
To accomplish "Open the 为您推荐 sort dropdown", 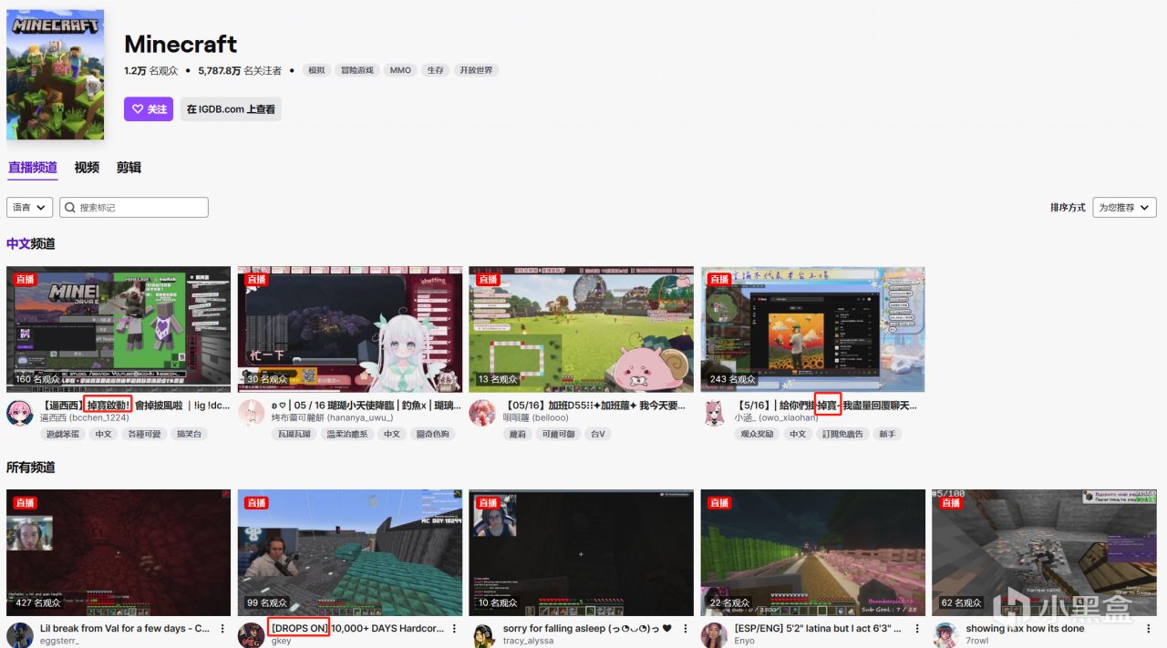I will (1124, 208).
